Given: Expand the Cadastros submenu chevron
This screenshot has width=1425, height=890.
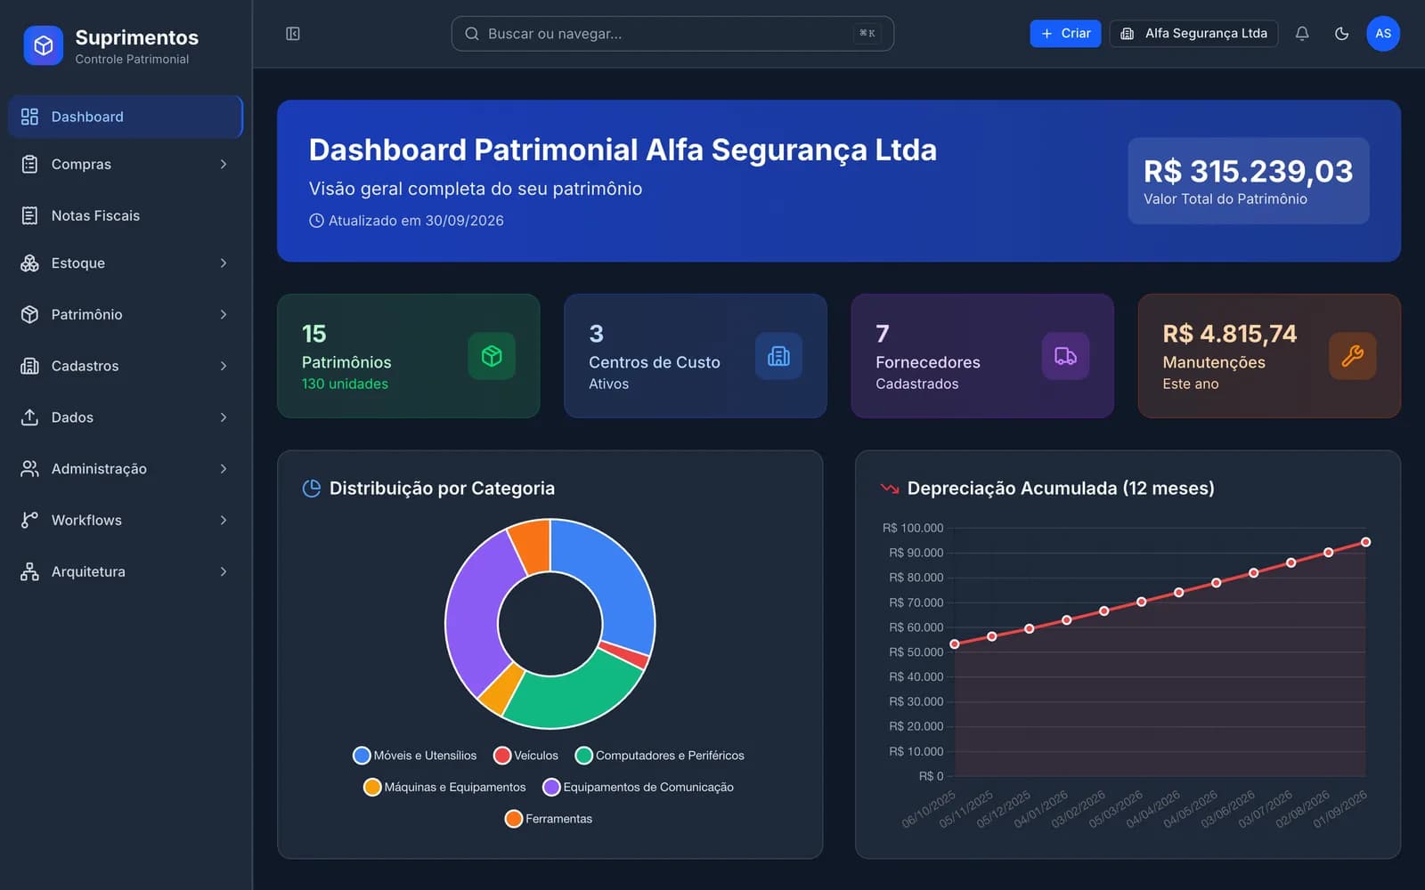Looking at the screenshot, I should pyautogui.click(x=224, y=366).
